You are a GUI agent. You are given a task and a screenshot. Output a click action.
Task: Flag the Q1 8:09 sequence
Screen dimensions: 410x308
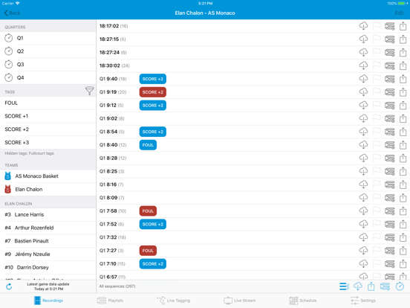(377, 197)
